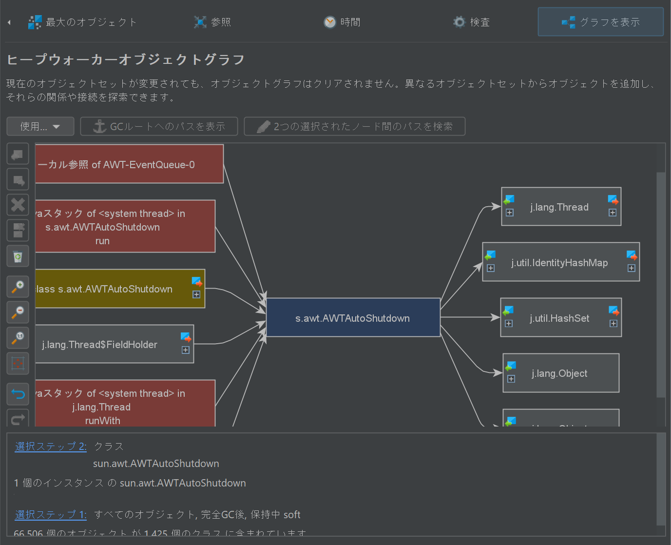Show incoming references of j.util.IdentityHashMap node
This screenshot has width=671, height=545.
point(490,255)
